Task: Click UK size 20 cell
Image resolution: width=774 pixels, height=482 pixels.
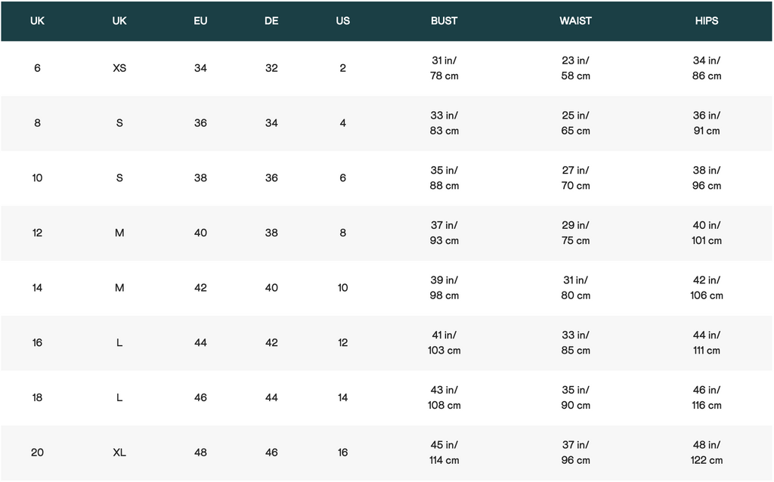Action: coord(37,453)
